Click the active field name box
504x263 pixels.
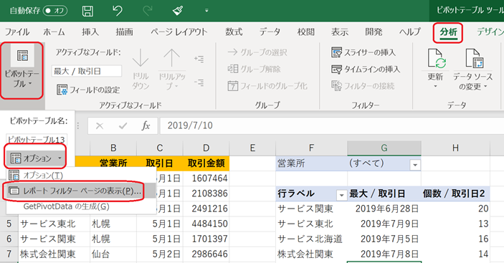[87, 71]
